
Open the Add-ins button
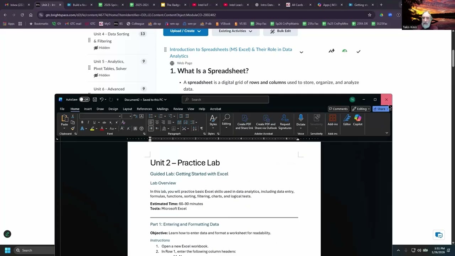click(333, 121)
